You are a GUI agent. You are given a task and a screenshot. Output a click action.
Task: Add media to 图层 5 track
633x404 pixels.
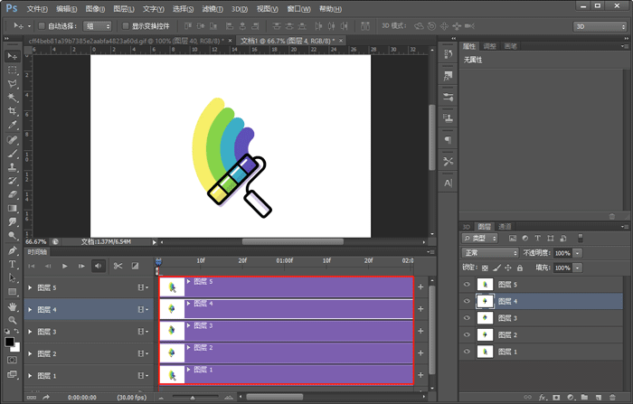pos(420,287)
